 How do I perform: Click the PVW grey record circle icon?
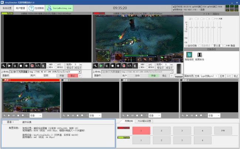[x=26, y=66]
